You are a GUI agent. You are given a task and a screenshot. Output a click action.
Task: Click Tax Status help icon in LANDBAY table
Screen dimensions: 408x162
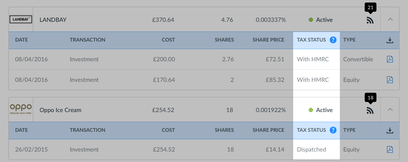(x=333, y=40)
